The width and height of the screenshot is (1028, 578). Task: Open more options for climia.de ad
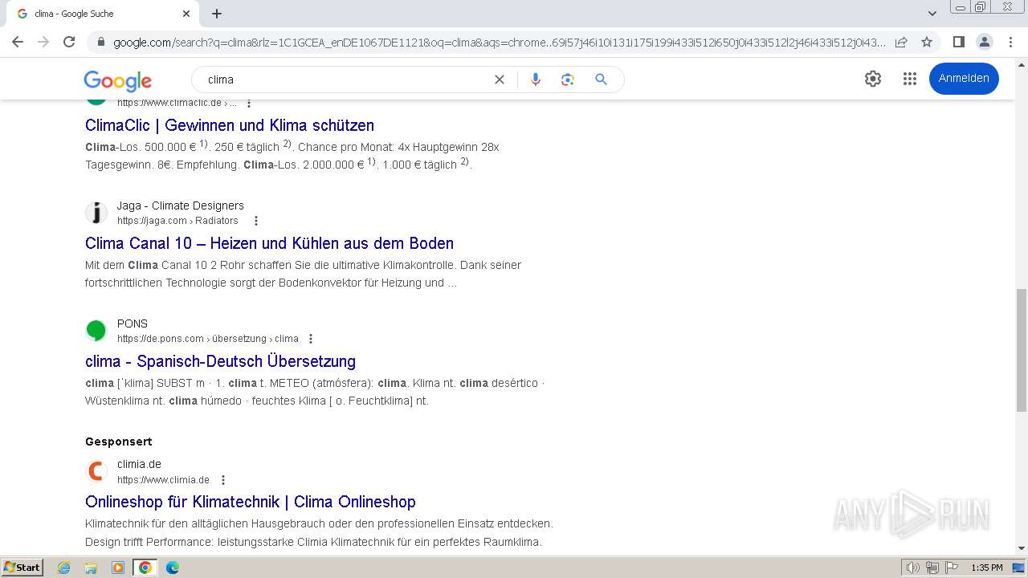[223, 480]
